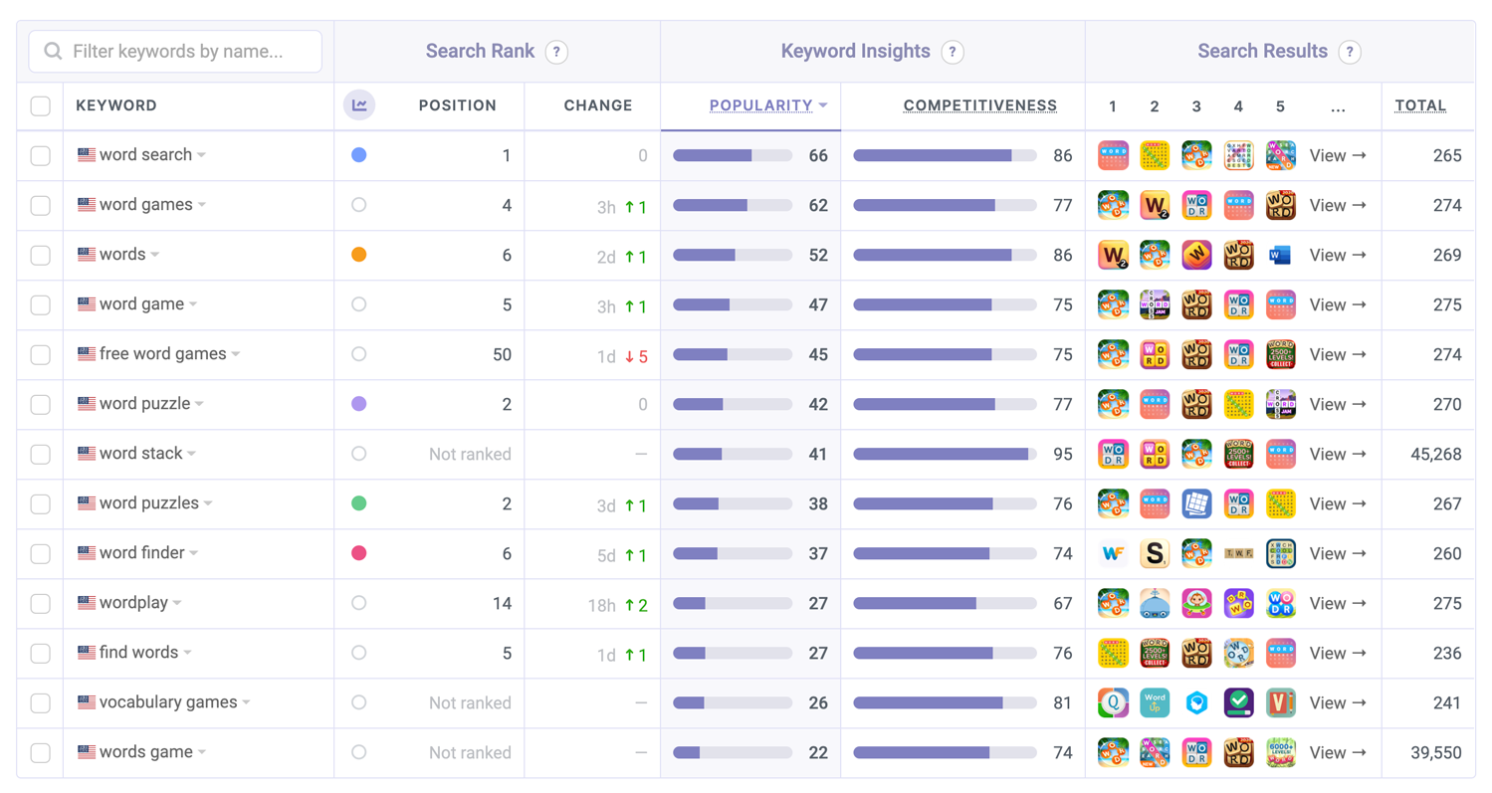Open View results for find words row
Screen dimensions: 1492x793
[x=1337, y=654]
